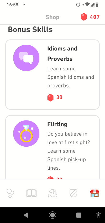
Task: Open the Stories book icon tab
Action: (x=31, y=193)
